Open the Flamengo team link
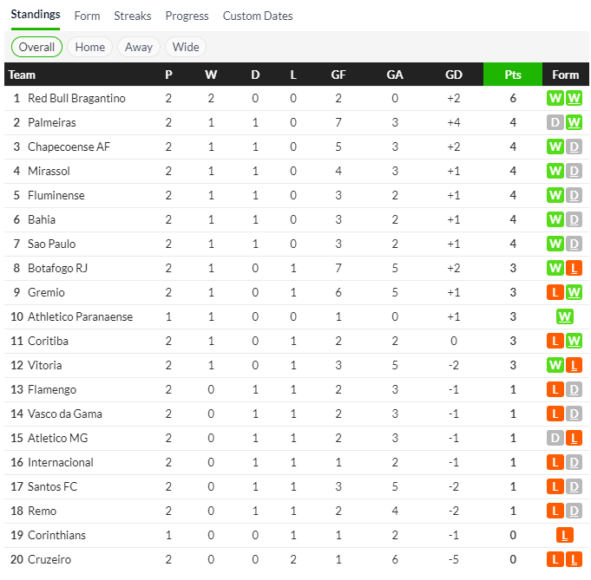 point(52,390)
